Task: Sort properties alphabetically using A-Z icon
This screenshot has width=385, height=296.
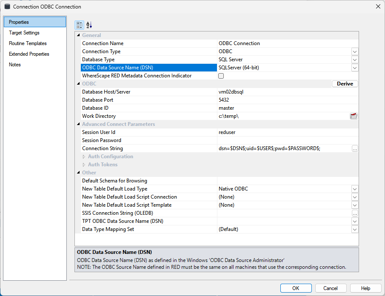Action: pyautogui.click(x=89, y=25)
